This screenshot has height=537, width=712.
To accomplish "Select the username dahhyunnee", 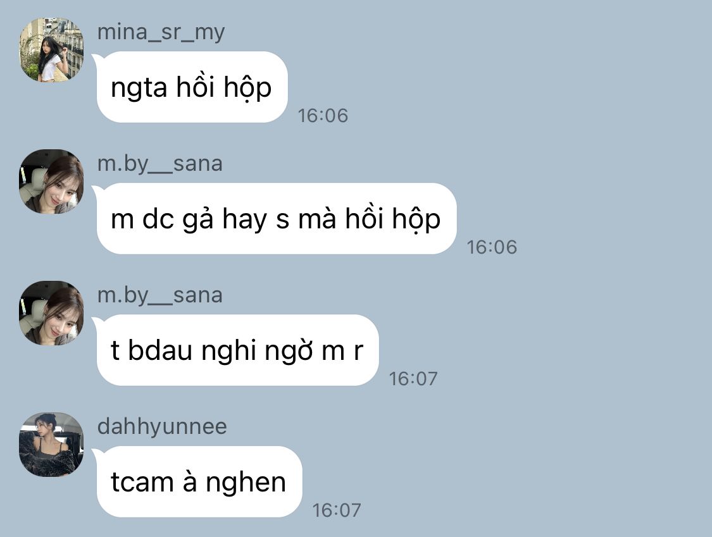I will tap(162, 427).
